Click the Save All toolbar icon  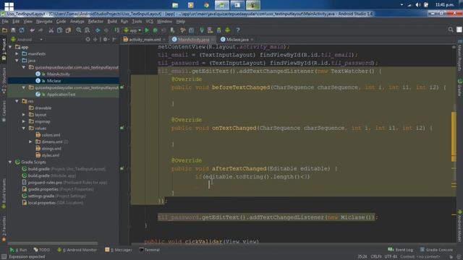[x=13, y=30]
